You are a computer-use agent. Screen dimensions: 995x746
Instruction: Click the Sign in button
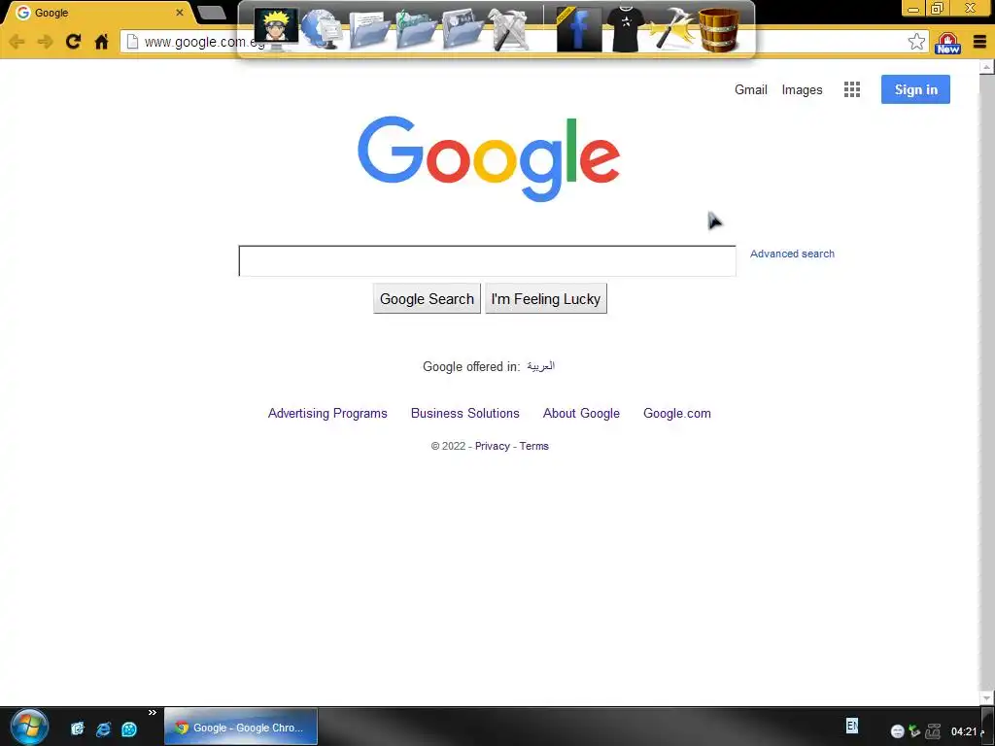915,89
